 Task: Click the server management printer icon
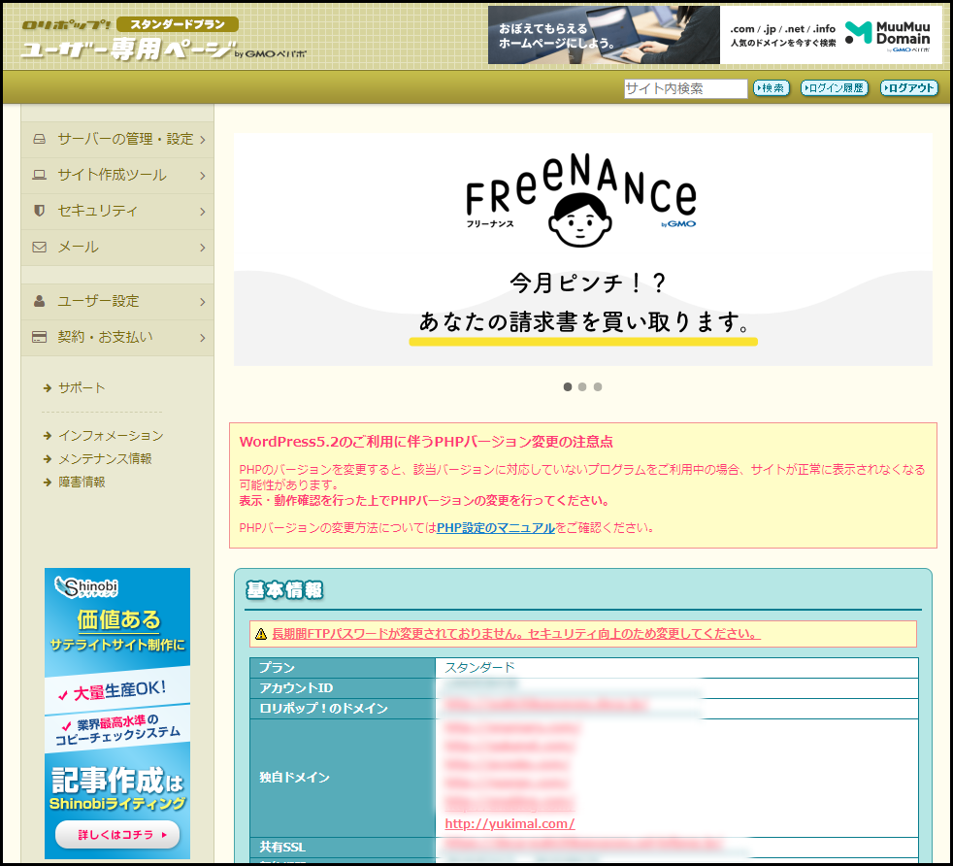point(40,140)
